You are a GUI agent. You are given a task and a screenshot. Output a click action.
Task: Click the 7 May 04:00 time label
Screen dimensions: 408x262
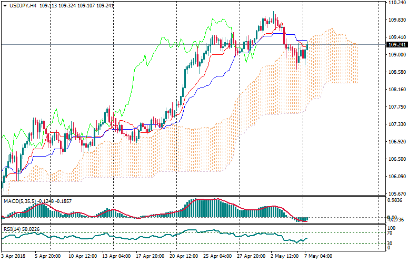coord(317,257)
